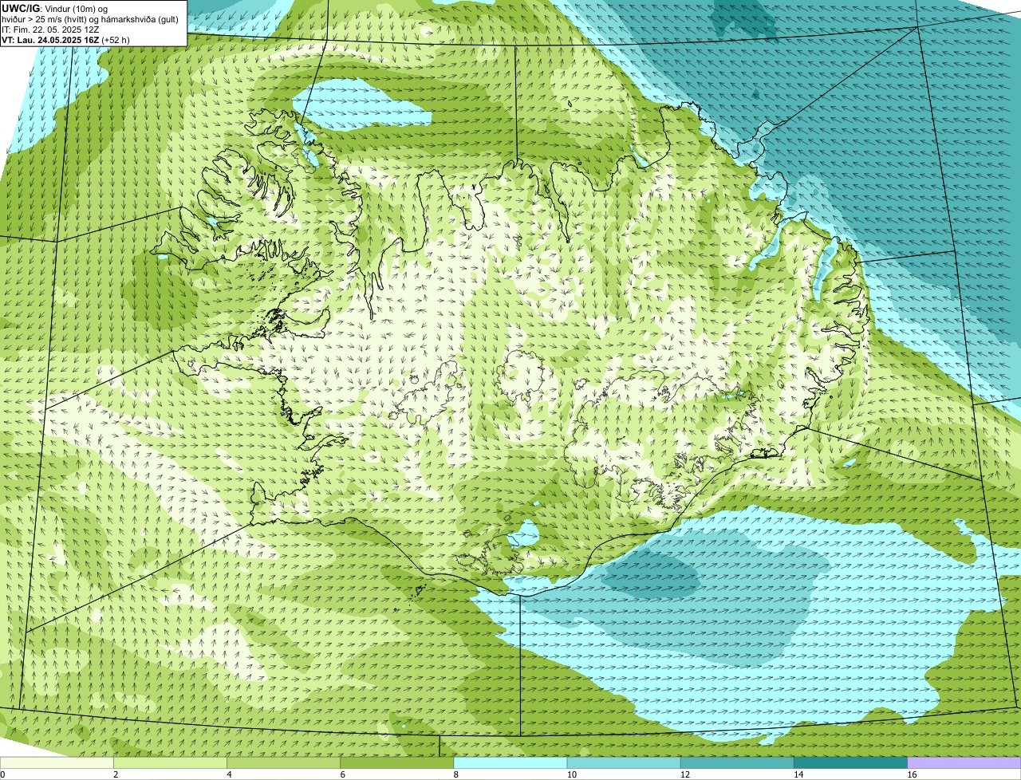
Task: Click the '6' scale label
Action: click(x=342, y=774)
